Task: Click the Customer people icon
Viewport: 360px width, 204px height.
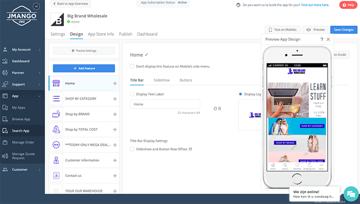Action: (5, 169)
